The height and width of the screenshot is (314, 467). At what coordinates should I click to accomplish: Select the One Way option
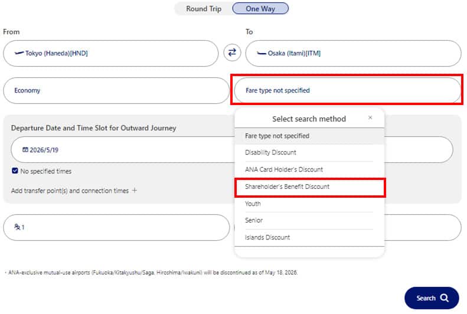click(x=260, y=9)
